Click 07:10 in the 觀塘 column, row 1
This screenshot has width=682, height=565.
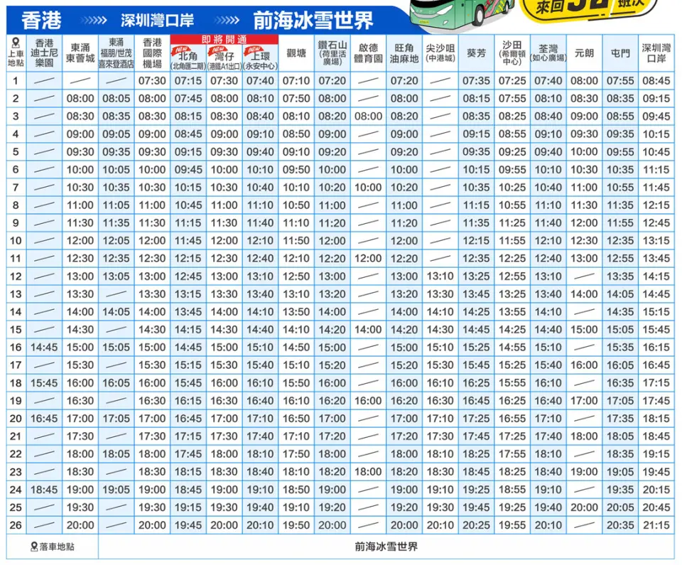(296, 81)
